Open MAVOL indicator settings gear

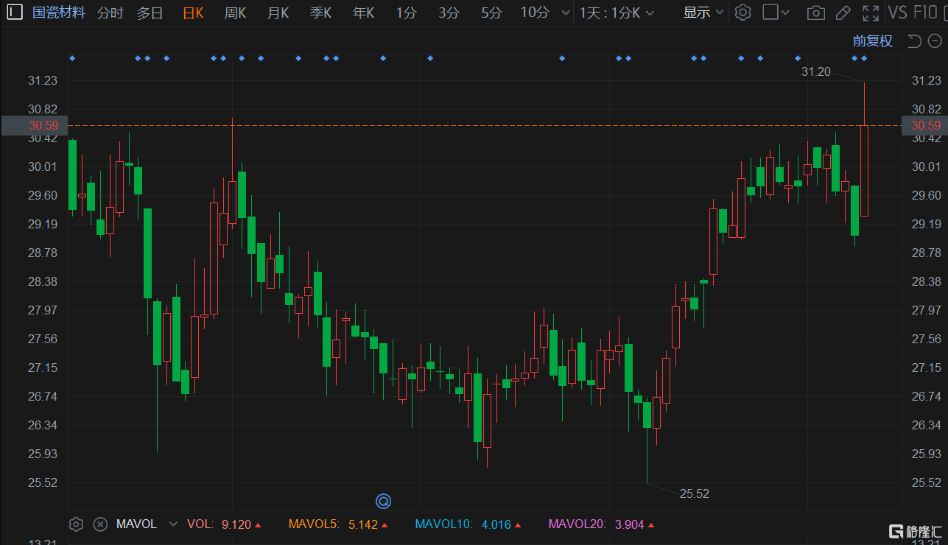coord(76,524)
